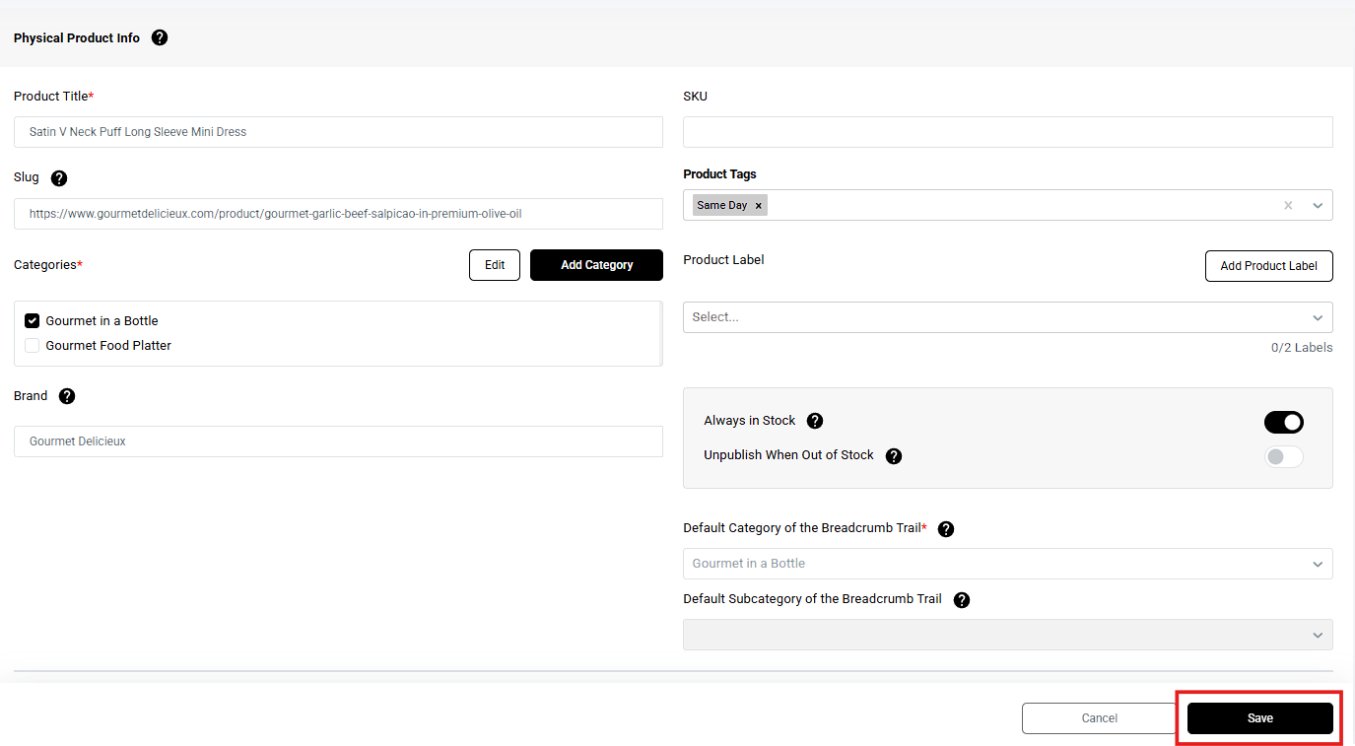Clear all product tags with the X
This screenshot has width=1355, height=746.
pyautogui.click(x=1288, y=206)
